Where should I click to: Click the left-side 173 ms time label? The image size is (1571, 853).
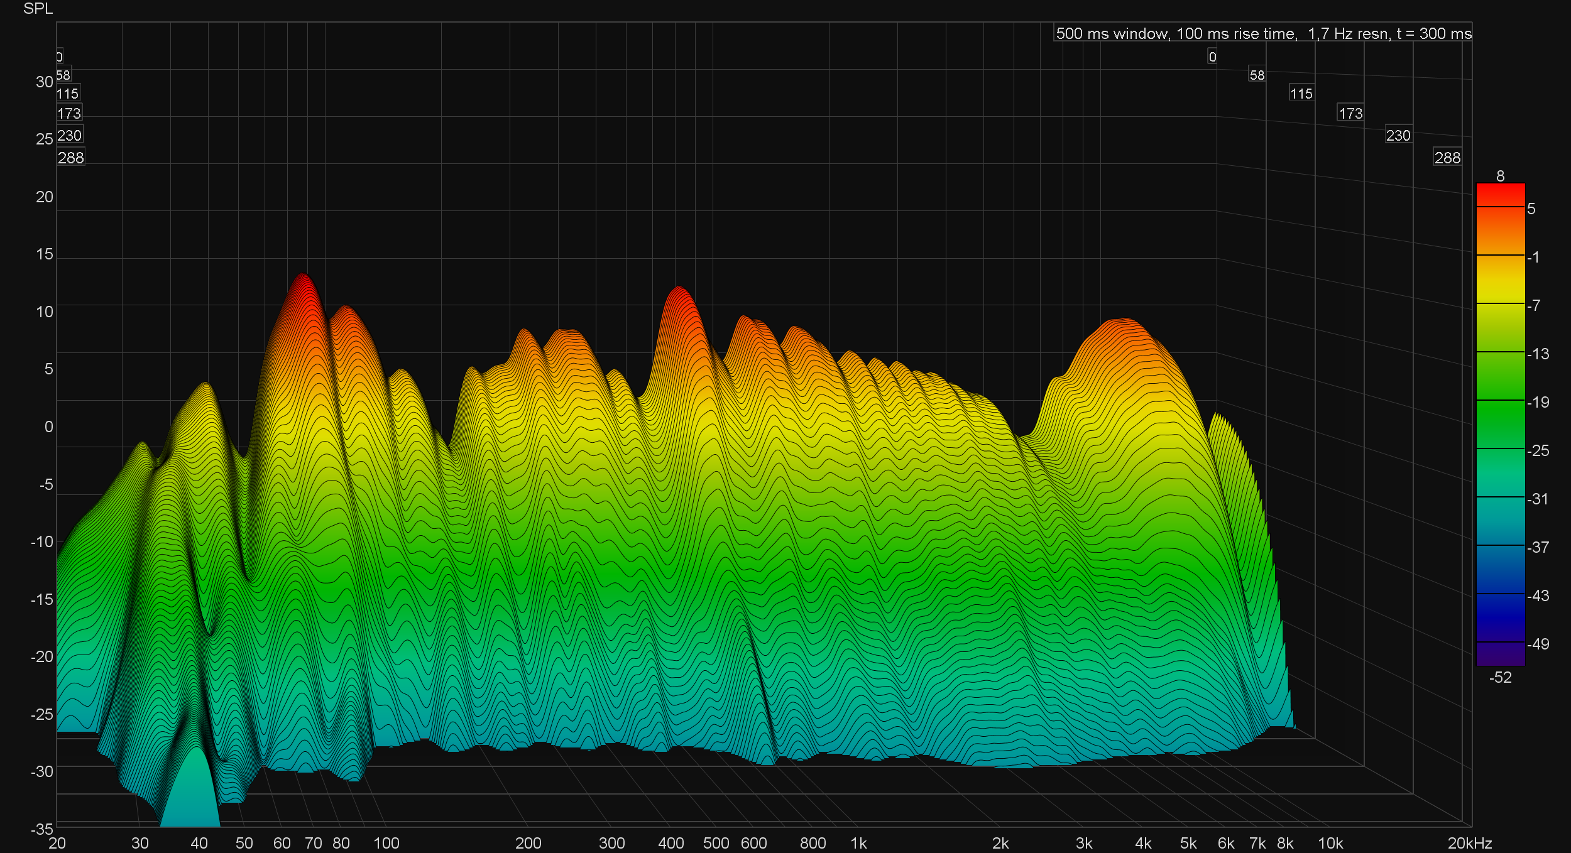pyautogui.click(x=68, y=113)
